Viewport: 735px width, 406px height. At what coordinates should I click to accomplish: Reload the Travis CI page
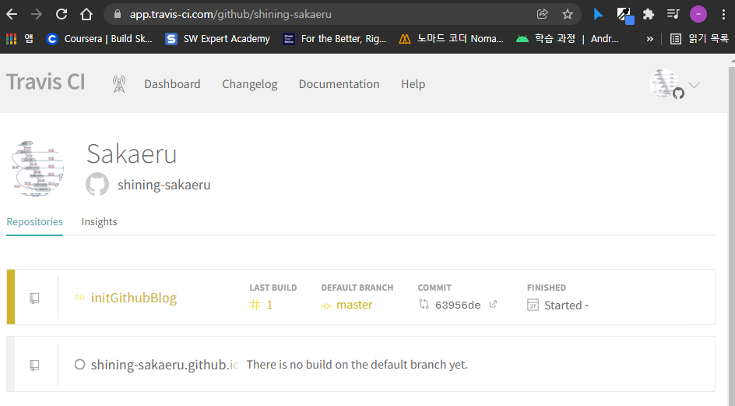62,14
